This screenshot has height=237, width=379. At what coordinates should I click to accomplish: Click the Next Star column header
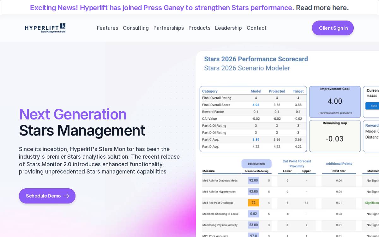tap(339, 171)
